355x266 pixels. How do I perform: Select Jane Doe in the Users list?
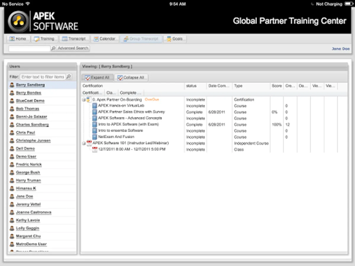[25, 197]
